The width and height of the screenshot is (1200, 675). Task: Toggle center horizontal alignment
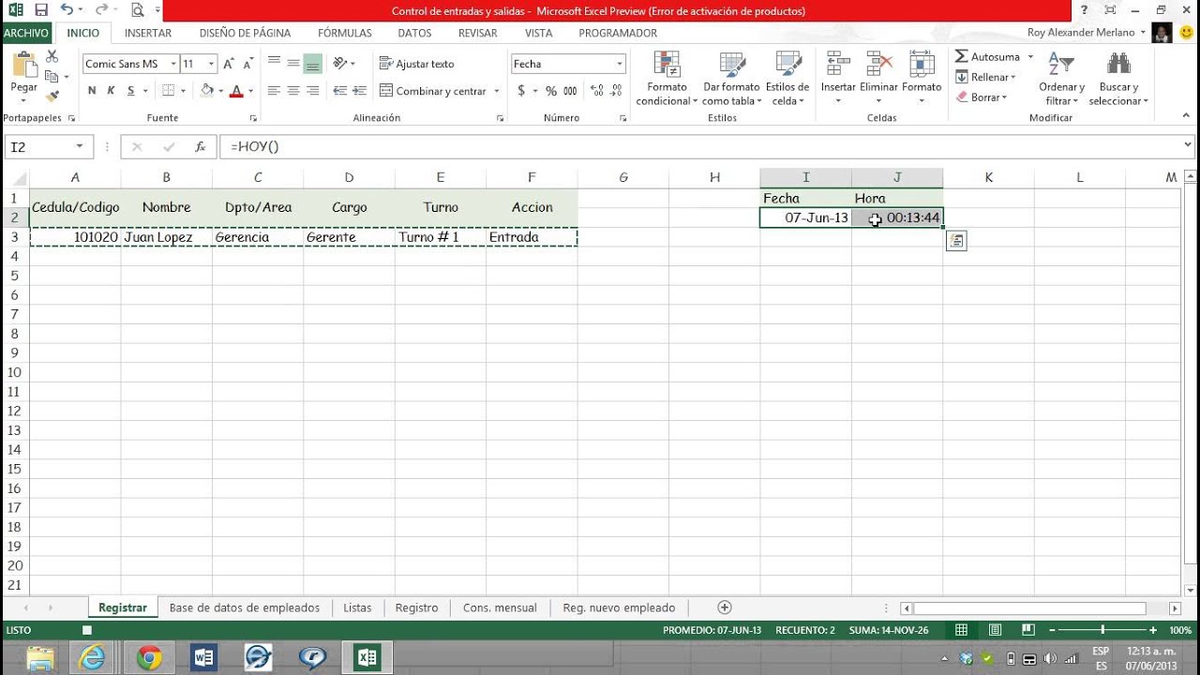(293, 91)
